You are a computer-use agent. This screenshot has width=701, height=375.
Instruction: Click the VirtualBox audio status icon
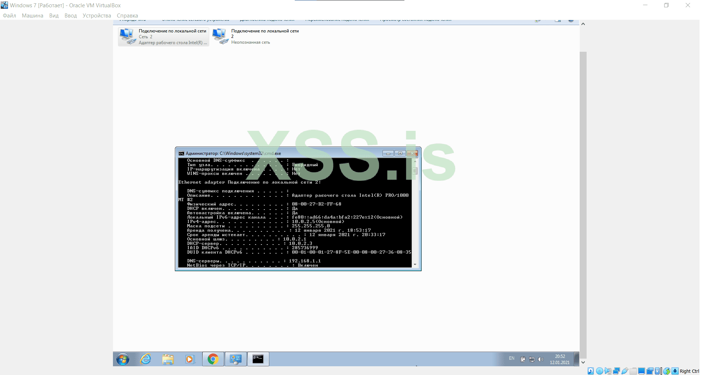click(x=608, y=371)
